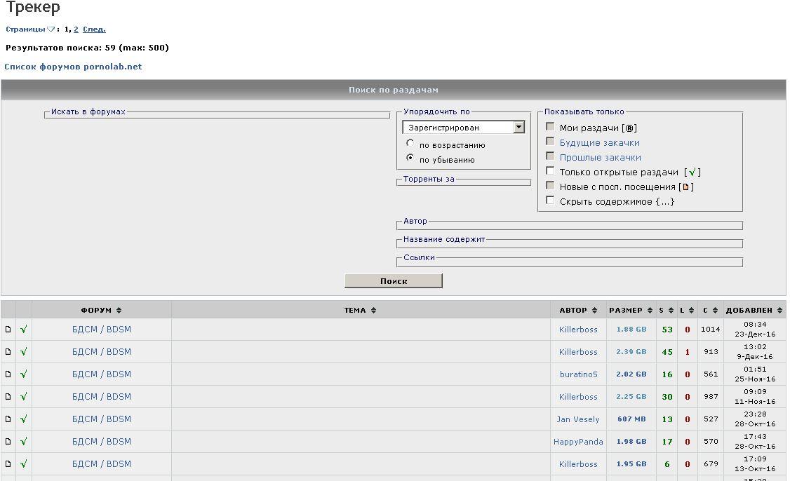
Task: Click the sort arrows beside ДОБАВЛЕН header
Action: 780,311
